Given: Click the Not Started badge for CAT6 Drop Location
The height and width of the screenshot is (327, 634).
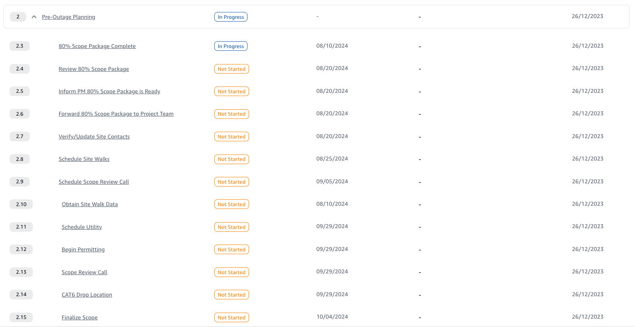Looking at the screenshot, I should [x=231, y=295].
